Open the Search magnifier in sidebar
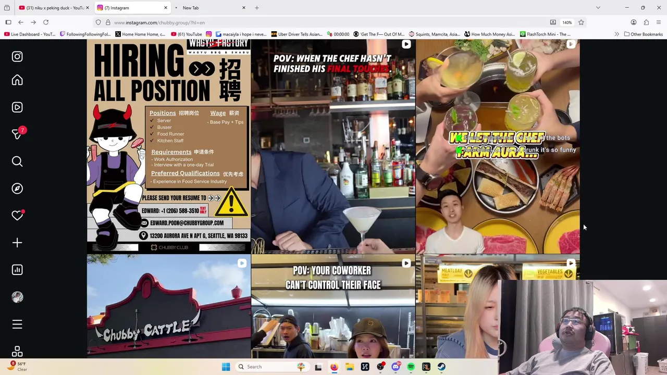The image size is (667, 375). (x=17, y=161)
